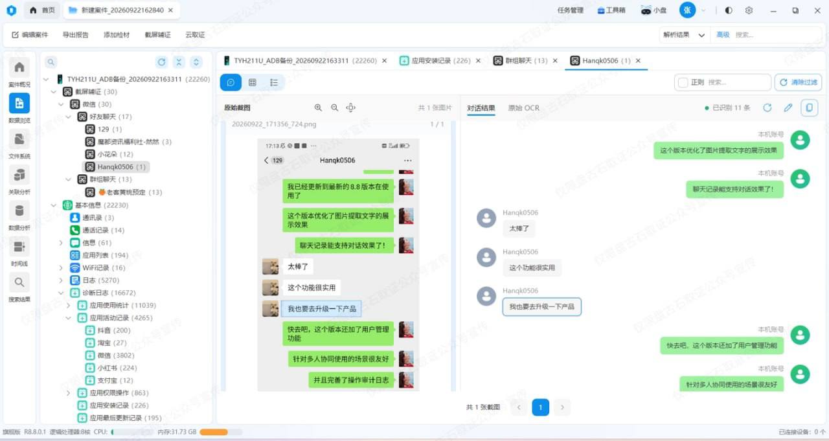Viewport: 829px width, 441px height.
Task: Click the 清除过滤 button
Action: tap(798, 82)
